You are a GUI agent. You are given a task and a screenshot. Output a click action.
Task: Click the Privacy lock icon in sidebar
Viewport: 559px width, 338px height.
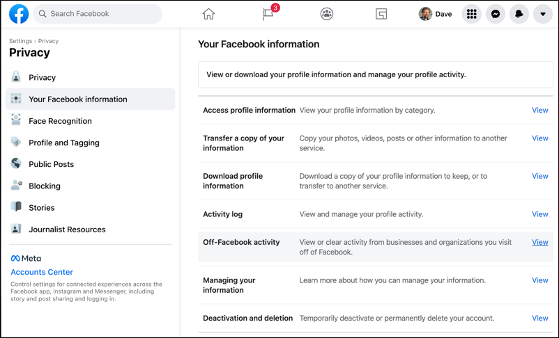pos(16,77)
